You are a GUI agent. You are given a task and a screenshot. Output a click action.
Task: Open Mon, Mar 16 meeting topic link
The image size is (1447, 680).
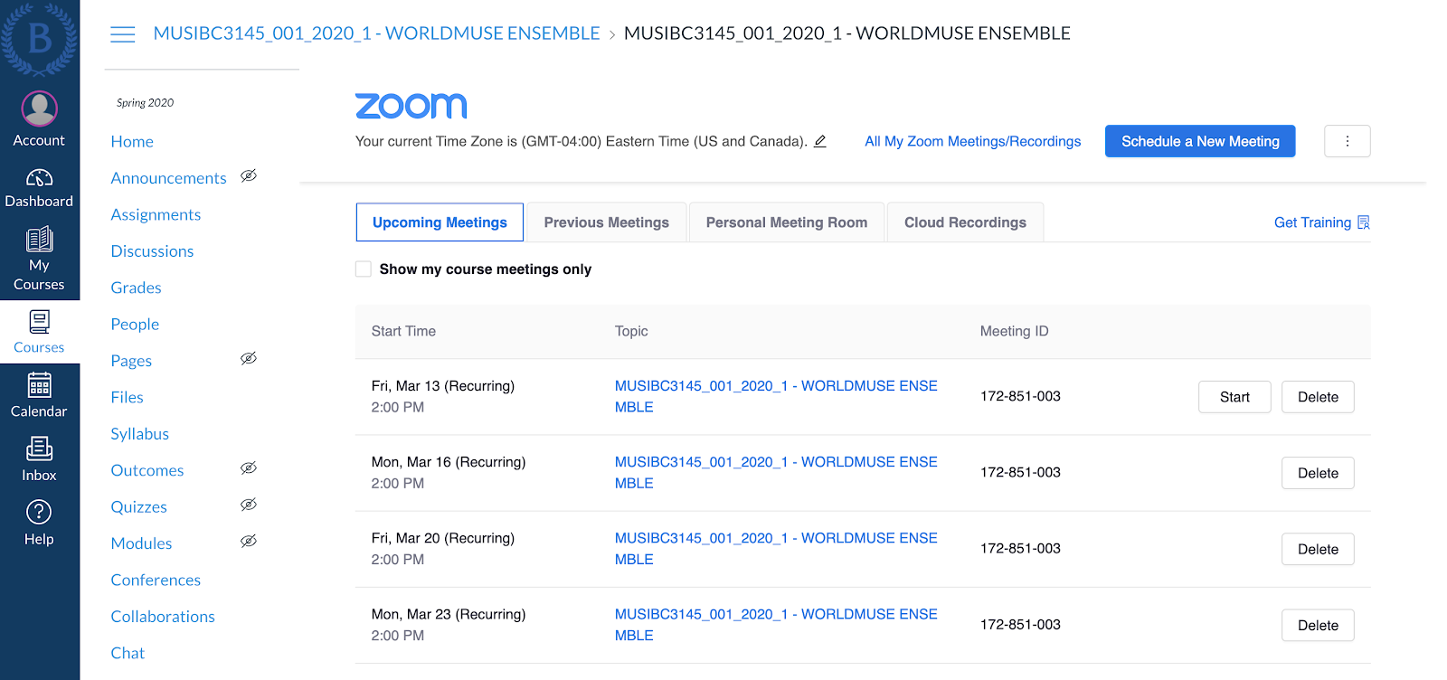776,472
